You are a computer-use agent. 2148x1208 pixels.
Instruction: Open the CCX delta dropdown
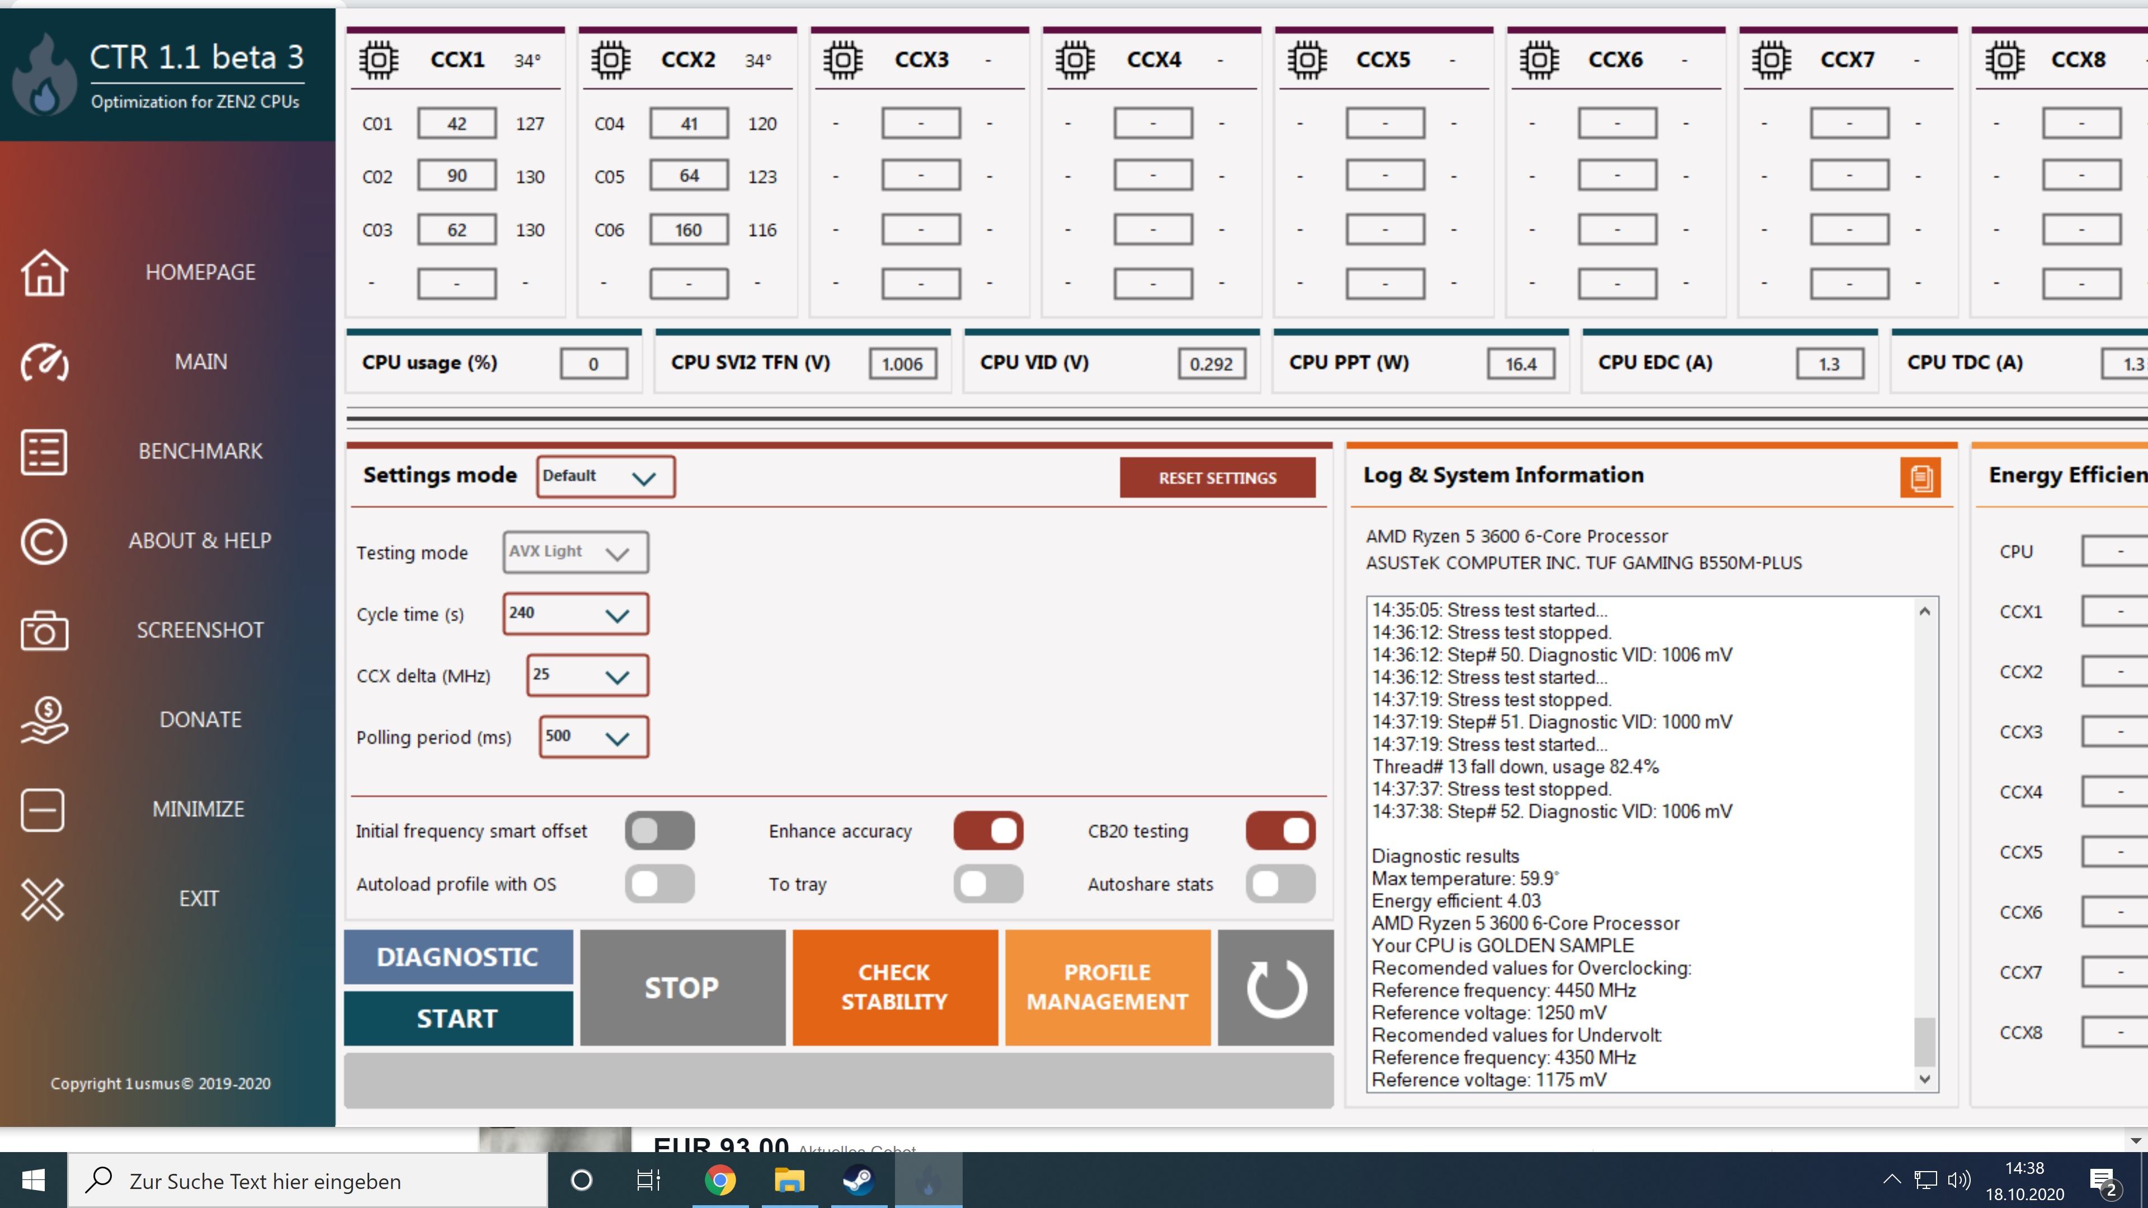point(587,675)
